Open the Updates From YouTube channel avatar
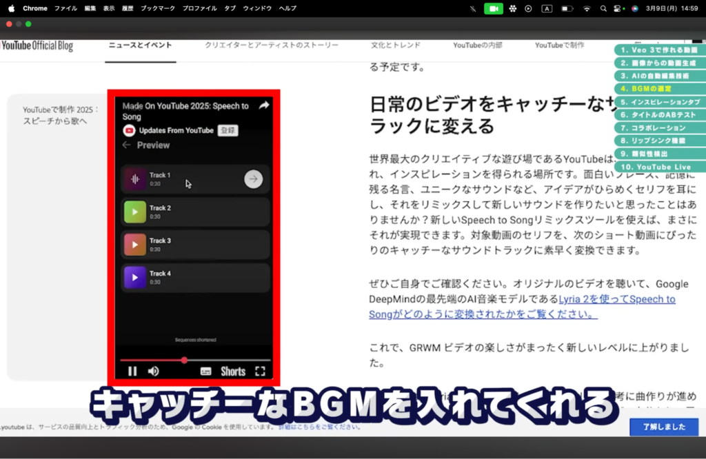The image size is (706, 459). click(128, 130)
